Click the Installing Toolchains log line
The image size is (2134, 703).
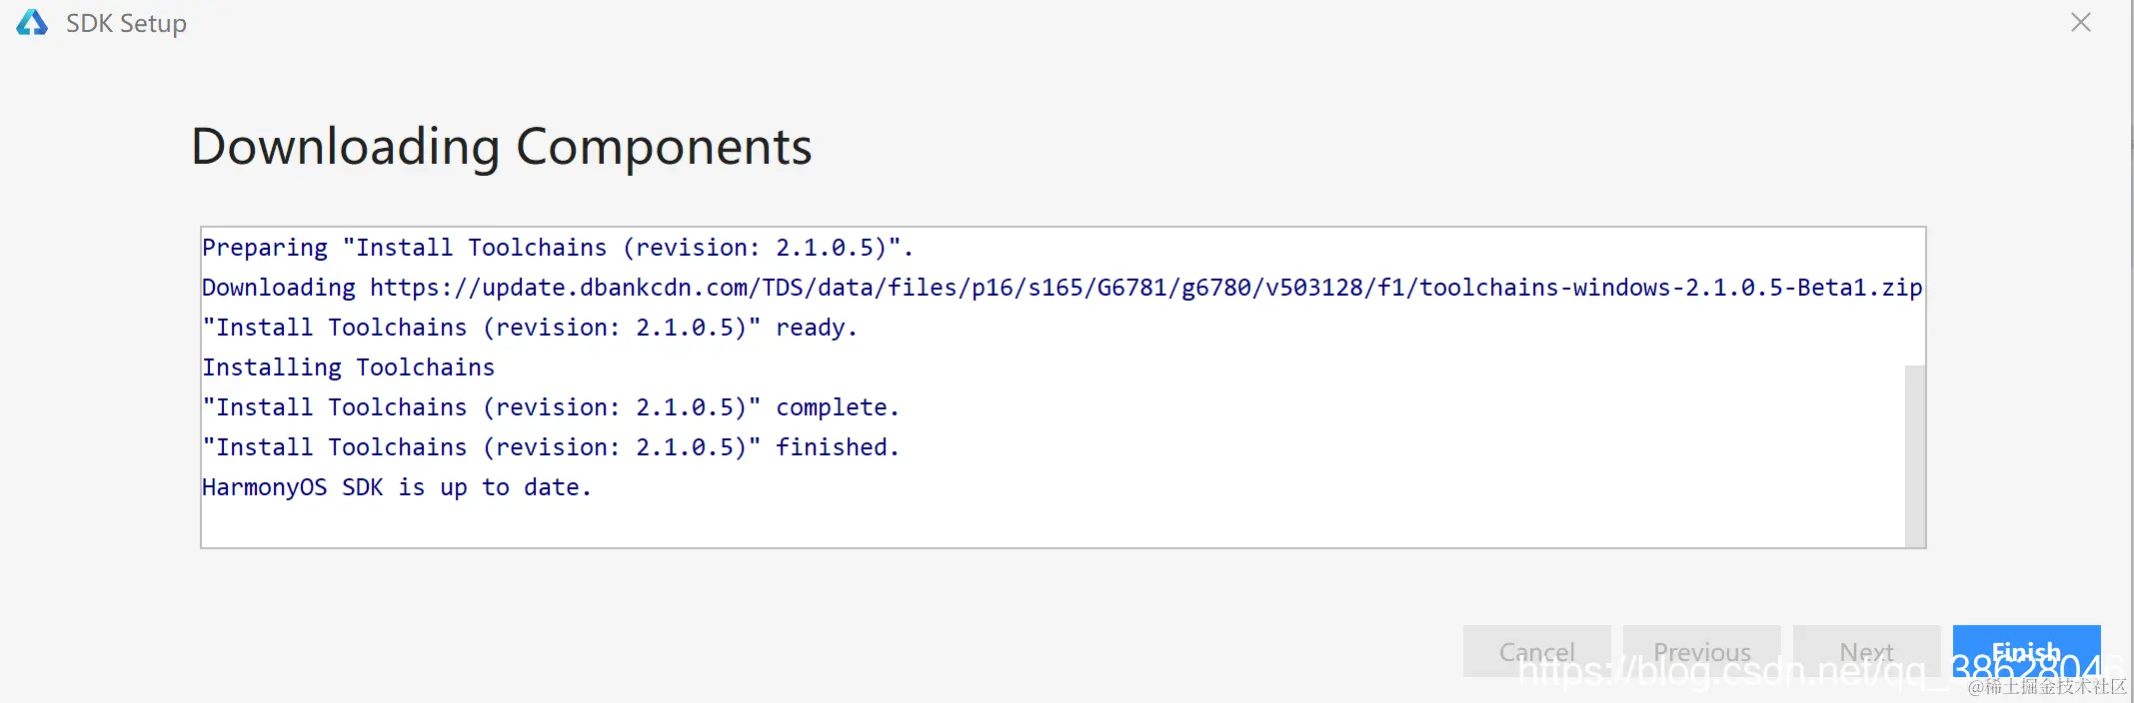(x=348, y=367)
